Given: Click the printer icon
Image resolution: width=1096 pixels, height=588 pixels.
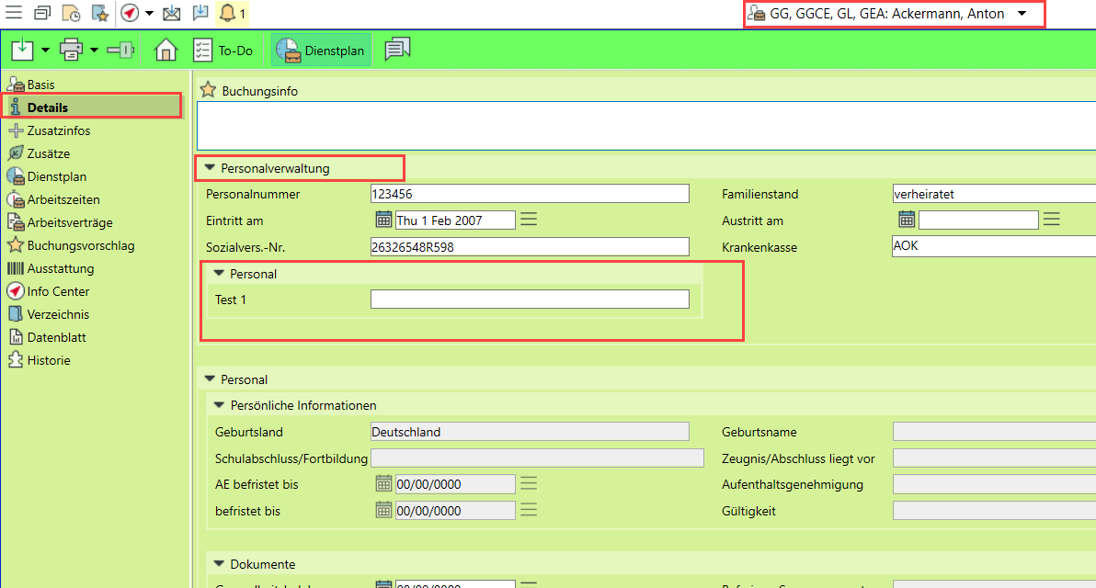Looking at the screenshot, I should (x=71, y=50).
